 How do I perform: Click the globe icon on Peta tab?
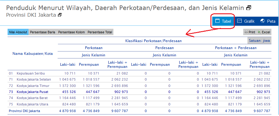[262, 21]
